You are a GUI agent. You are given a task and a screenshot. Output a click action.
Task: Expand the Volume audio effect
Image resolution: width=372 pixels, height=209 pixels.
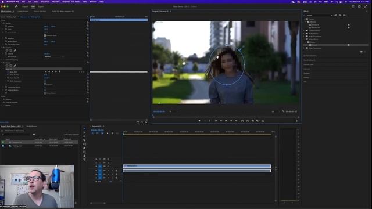pos(1,99)
